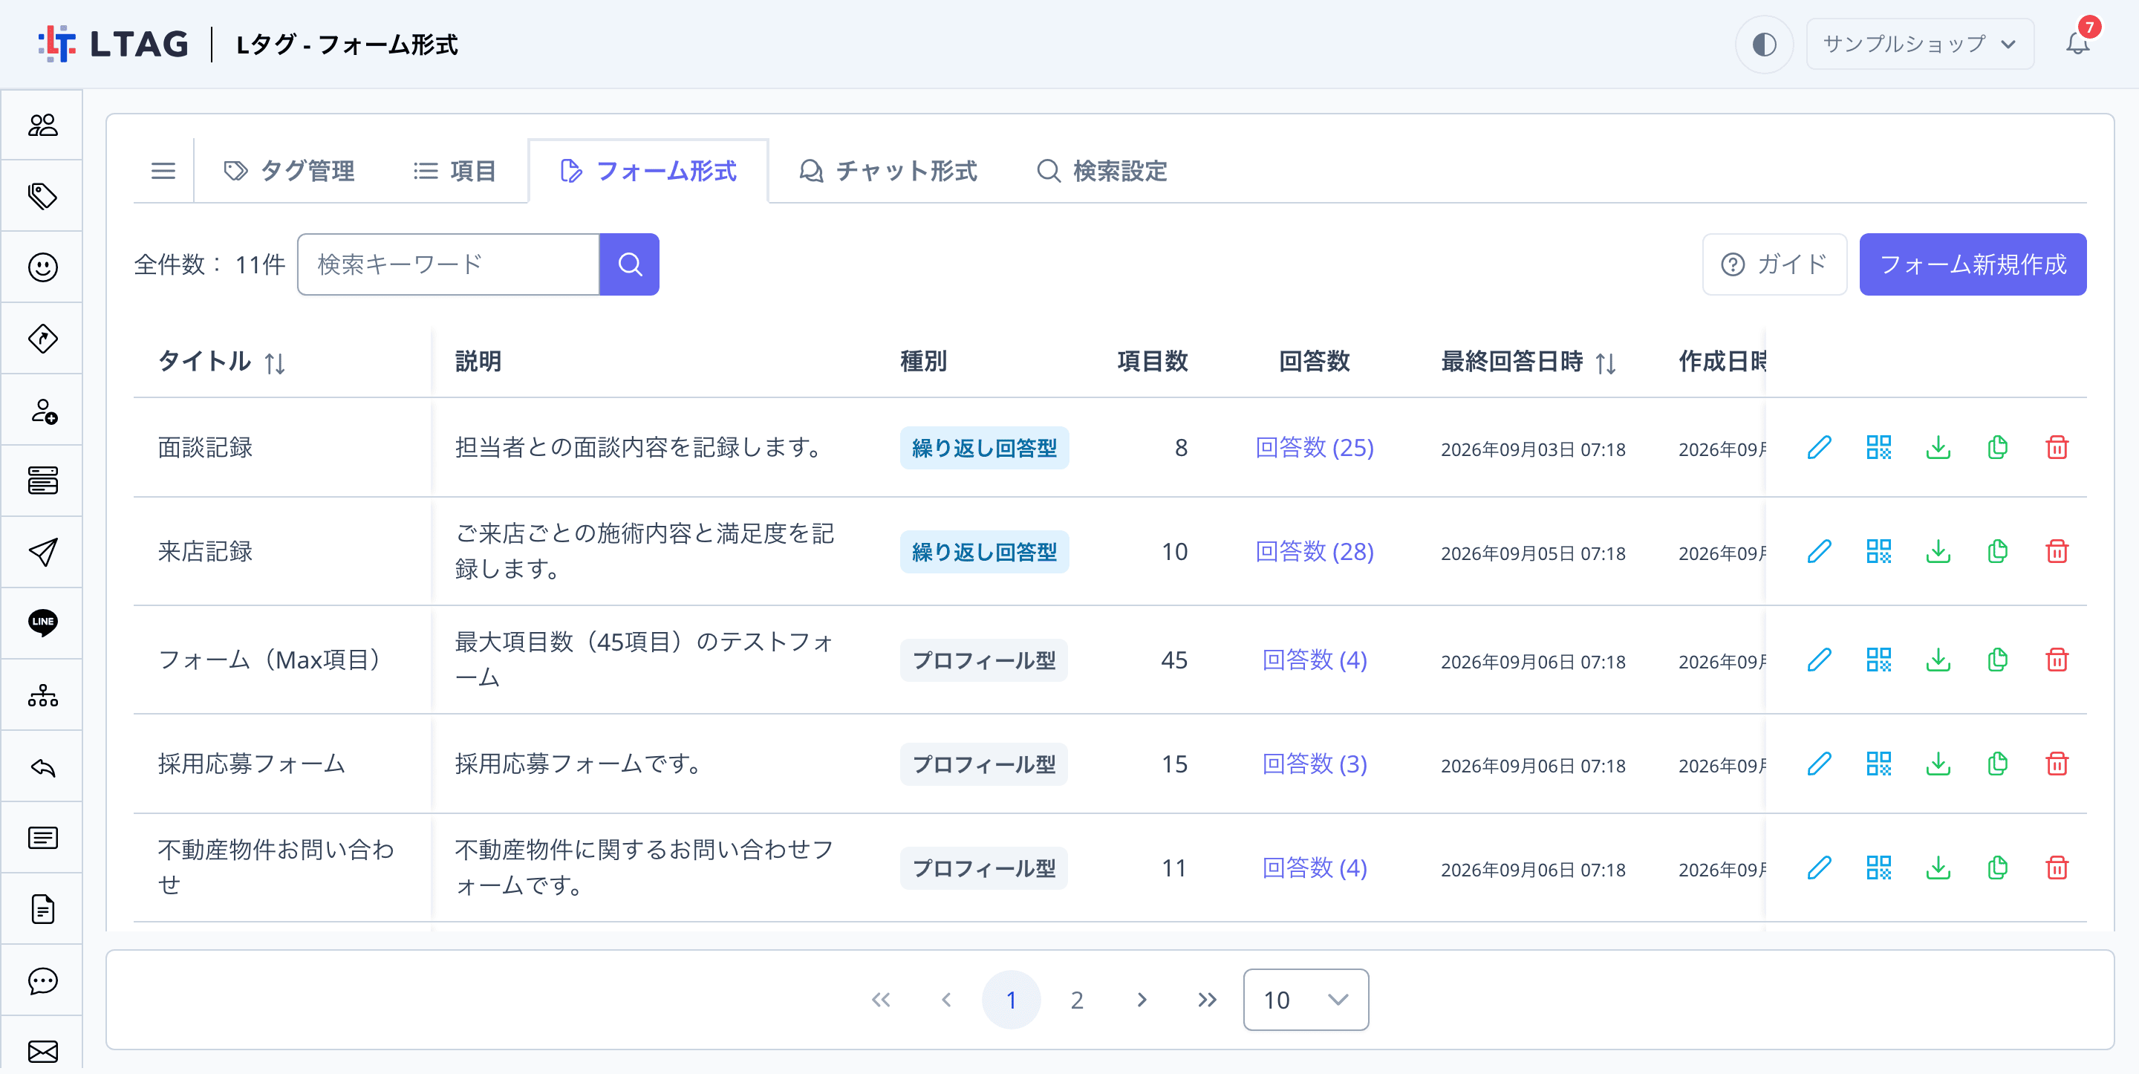Screen dimensions: 2139x1074
Task: Click the paper plane send sidebar icon
Action: pyautogui.click(x=42, y=553)
